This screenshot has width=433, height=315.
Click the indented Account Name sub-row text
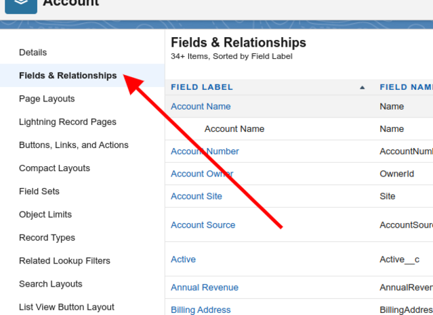[x=234, y=129]
